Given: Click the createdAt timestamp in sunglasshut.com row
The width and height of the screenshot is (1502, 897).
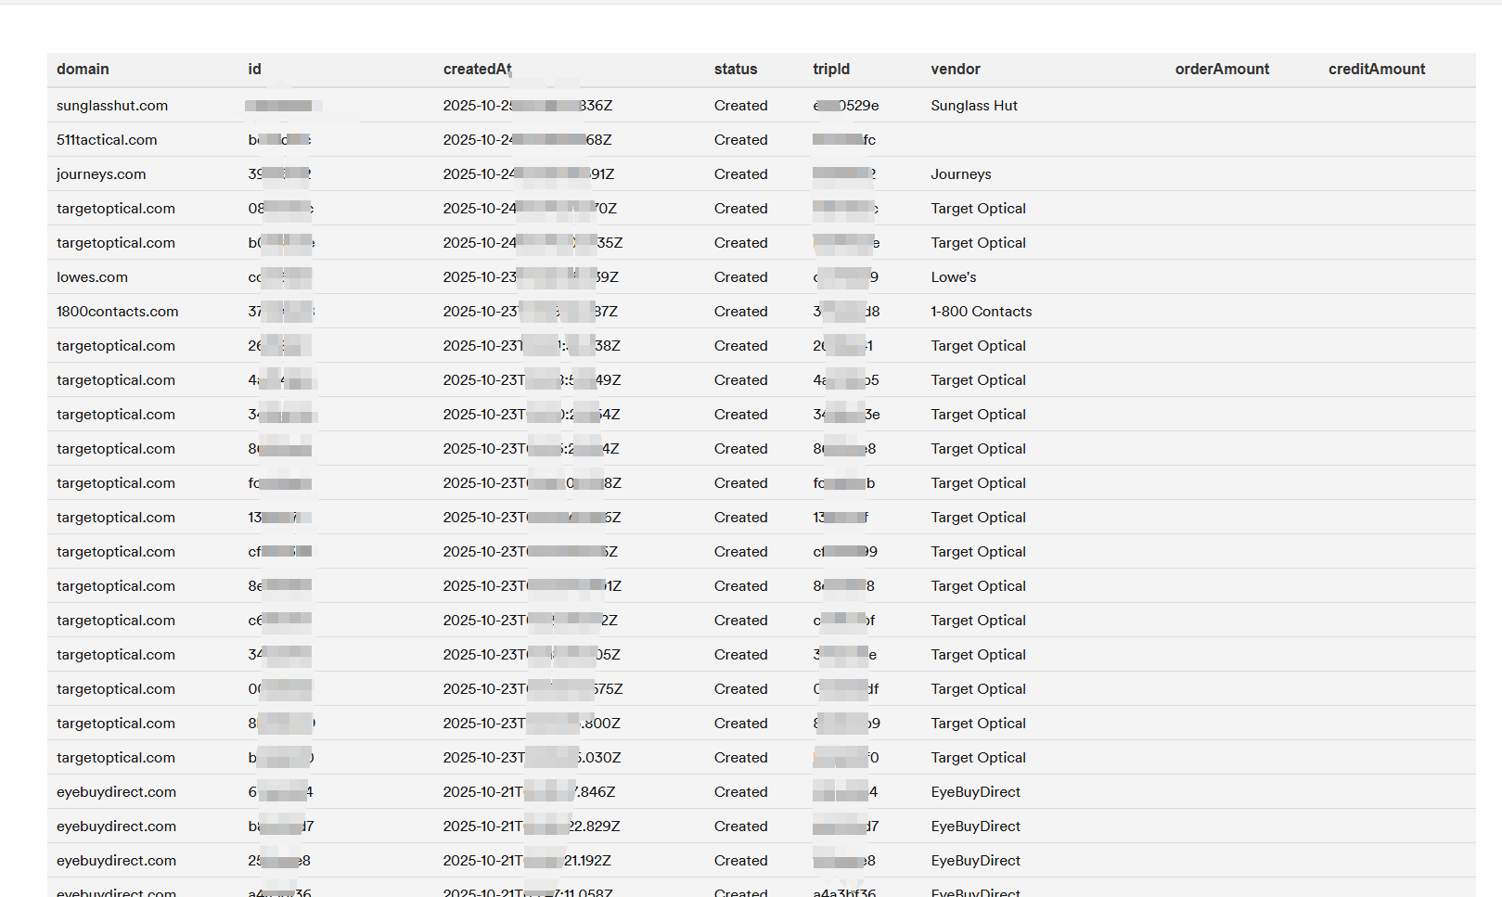Looking at the screenshot, I should (527, 106).
